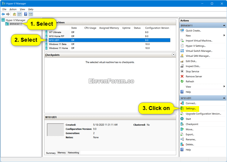Screen dimensions: 227x162
Task: Collapse the W10 UEFI actions section
Action: click(x=224, y=98)
